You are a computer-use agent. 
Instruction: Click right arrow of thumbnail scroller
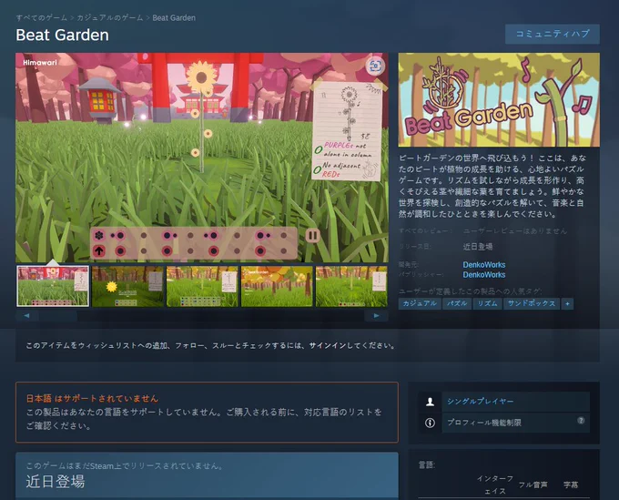pyautogui.click(x=376, y=315)
